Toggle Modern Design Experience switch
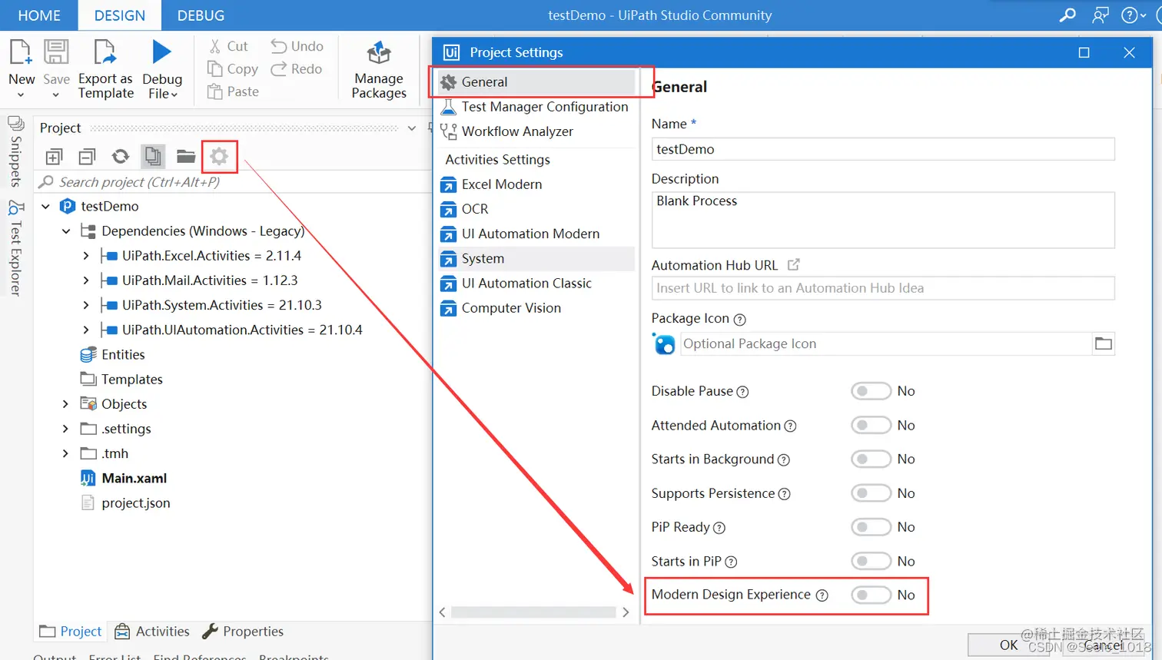 click(x=871, y=595)
